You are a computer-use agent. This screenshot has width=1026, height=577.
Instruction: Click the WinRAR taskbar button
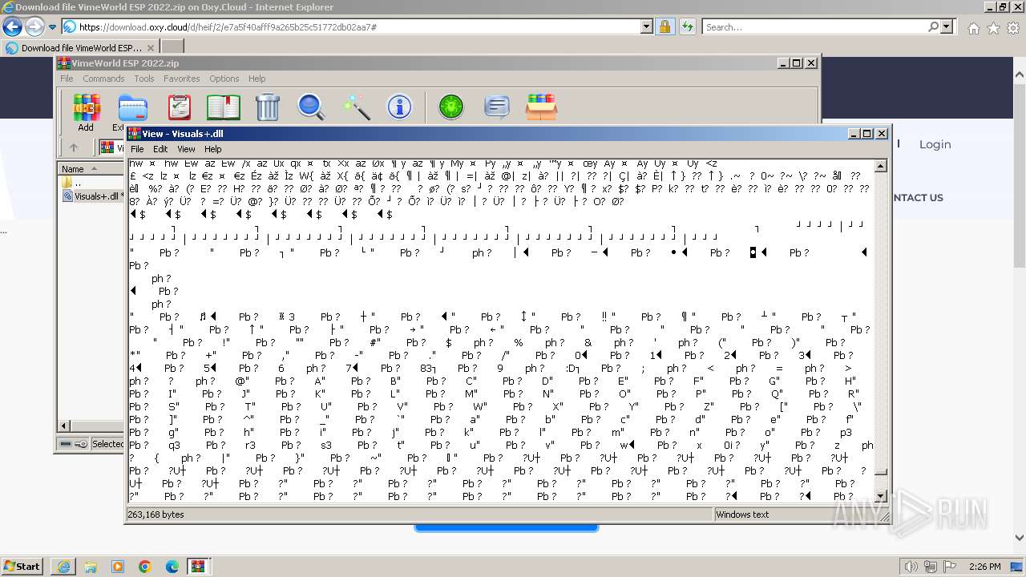(x=198, y=567)
